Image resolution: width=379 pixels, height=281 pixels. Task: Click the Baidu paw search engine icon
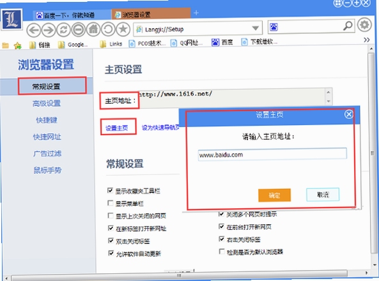click(x=274, y=27)
